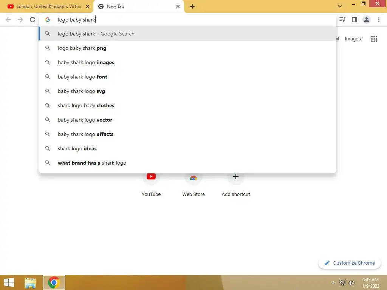Choose the 'logo baby shark png' suggestion
Viewport: 387px width, 290px height.
[x=187, y=48]
